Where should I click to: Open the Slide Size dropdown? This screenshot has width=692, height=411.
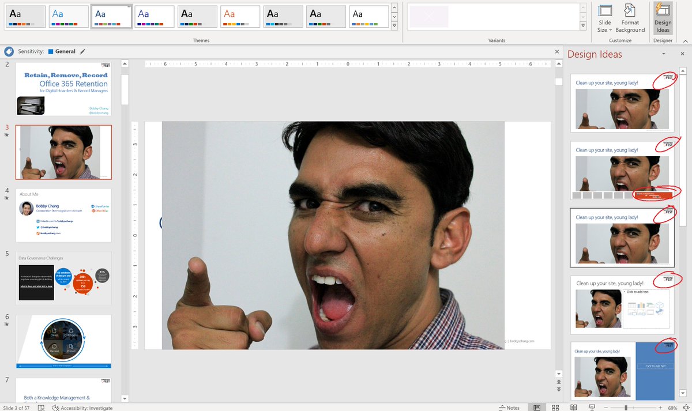coord(605,18)
